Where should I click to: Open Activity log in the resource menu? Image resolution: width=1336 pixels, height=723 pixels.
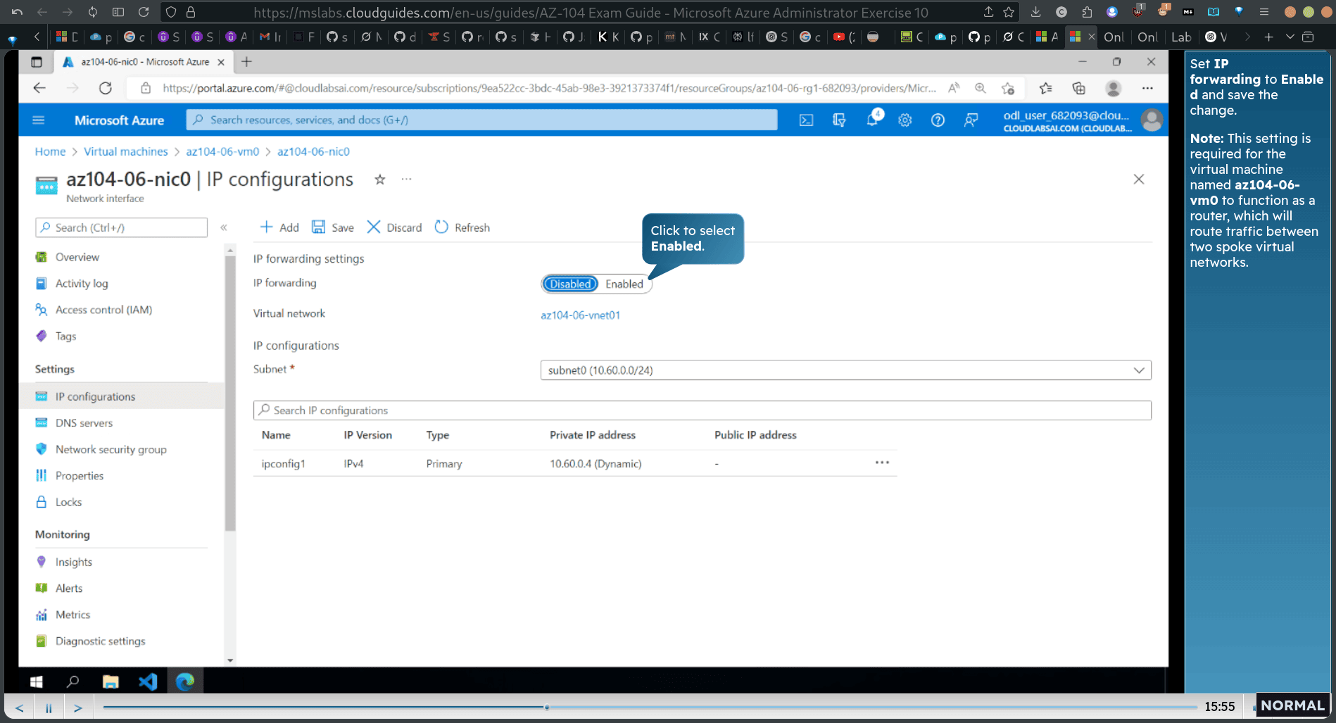pyautogui.click(x=82, y=284)
